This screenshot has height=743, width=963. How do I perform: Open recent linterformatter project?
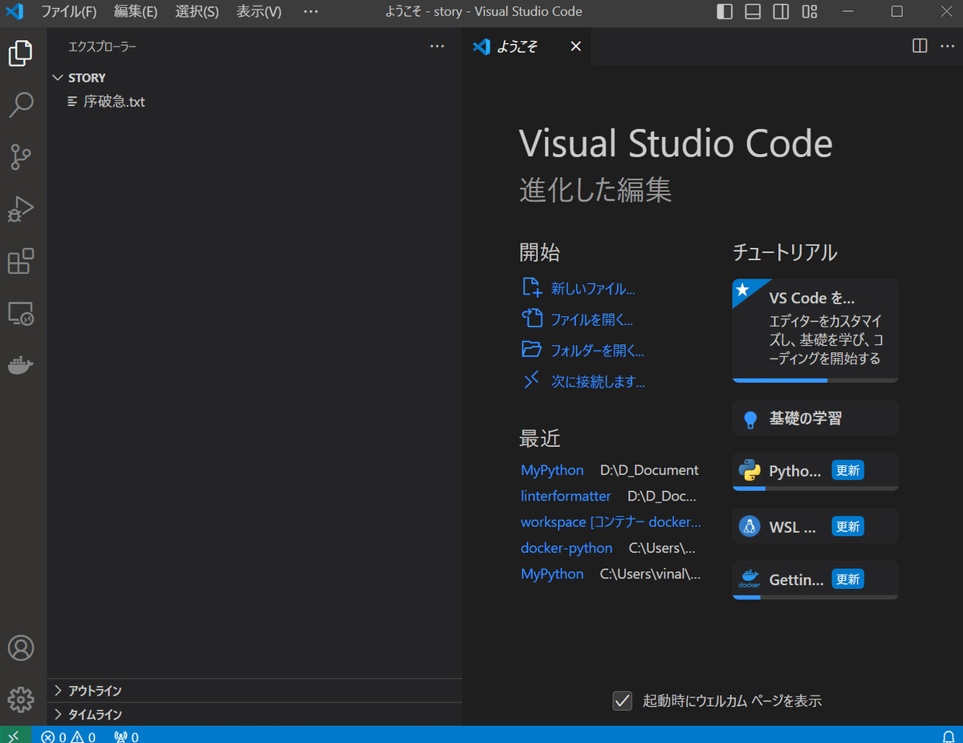(x=566, y=496)
